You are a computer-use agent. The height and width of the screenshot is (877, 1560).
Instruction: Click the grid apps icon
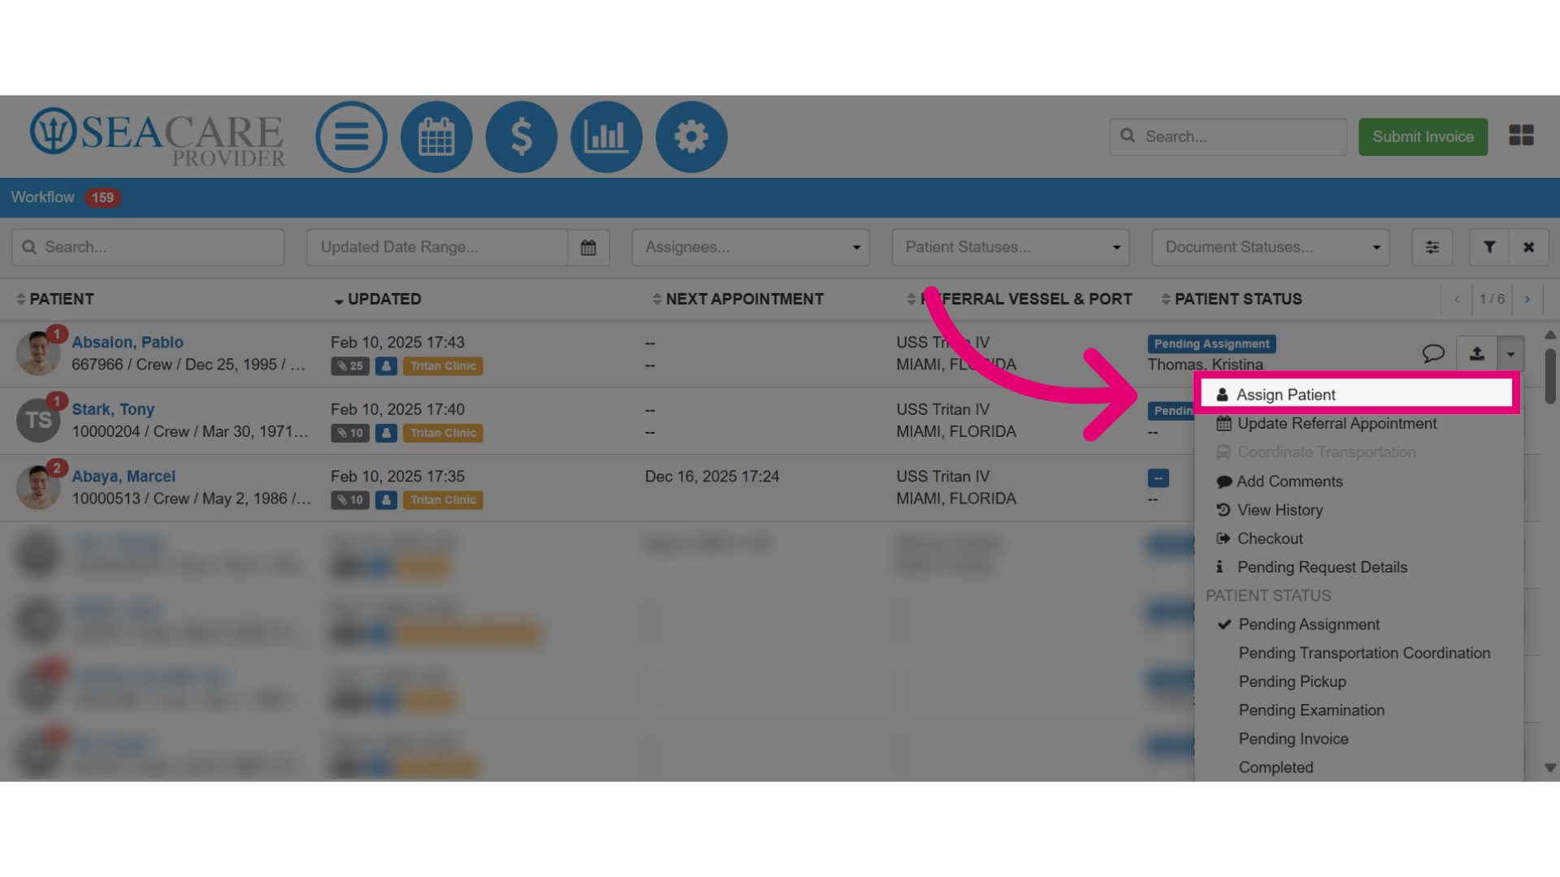click(x=1521, y=136)
